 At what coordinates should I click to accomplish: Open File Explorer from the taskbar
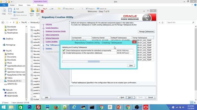(x=11, y=107)
